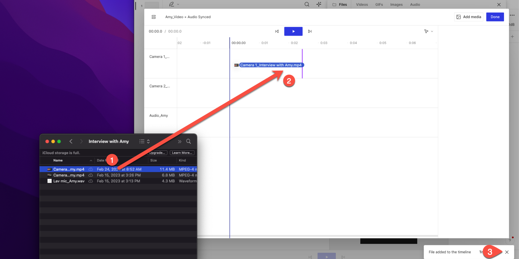
Task: Click the 0:05 mark on the time ruler
Action: tap(383, 43)
